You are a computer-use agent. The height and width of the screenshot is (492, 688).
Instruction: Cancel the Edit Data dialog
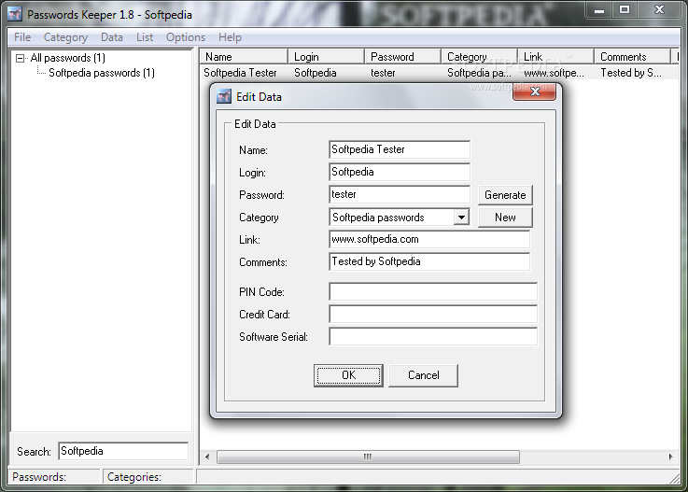point(424,375)
